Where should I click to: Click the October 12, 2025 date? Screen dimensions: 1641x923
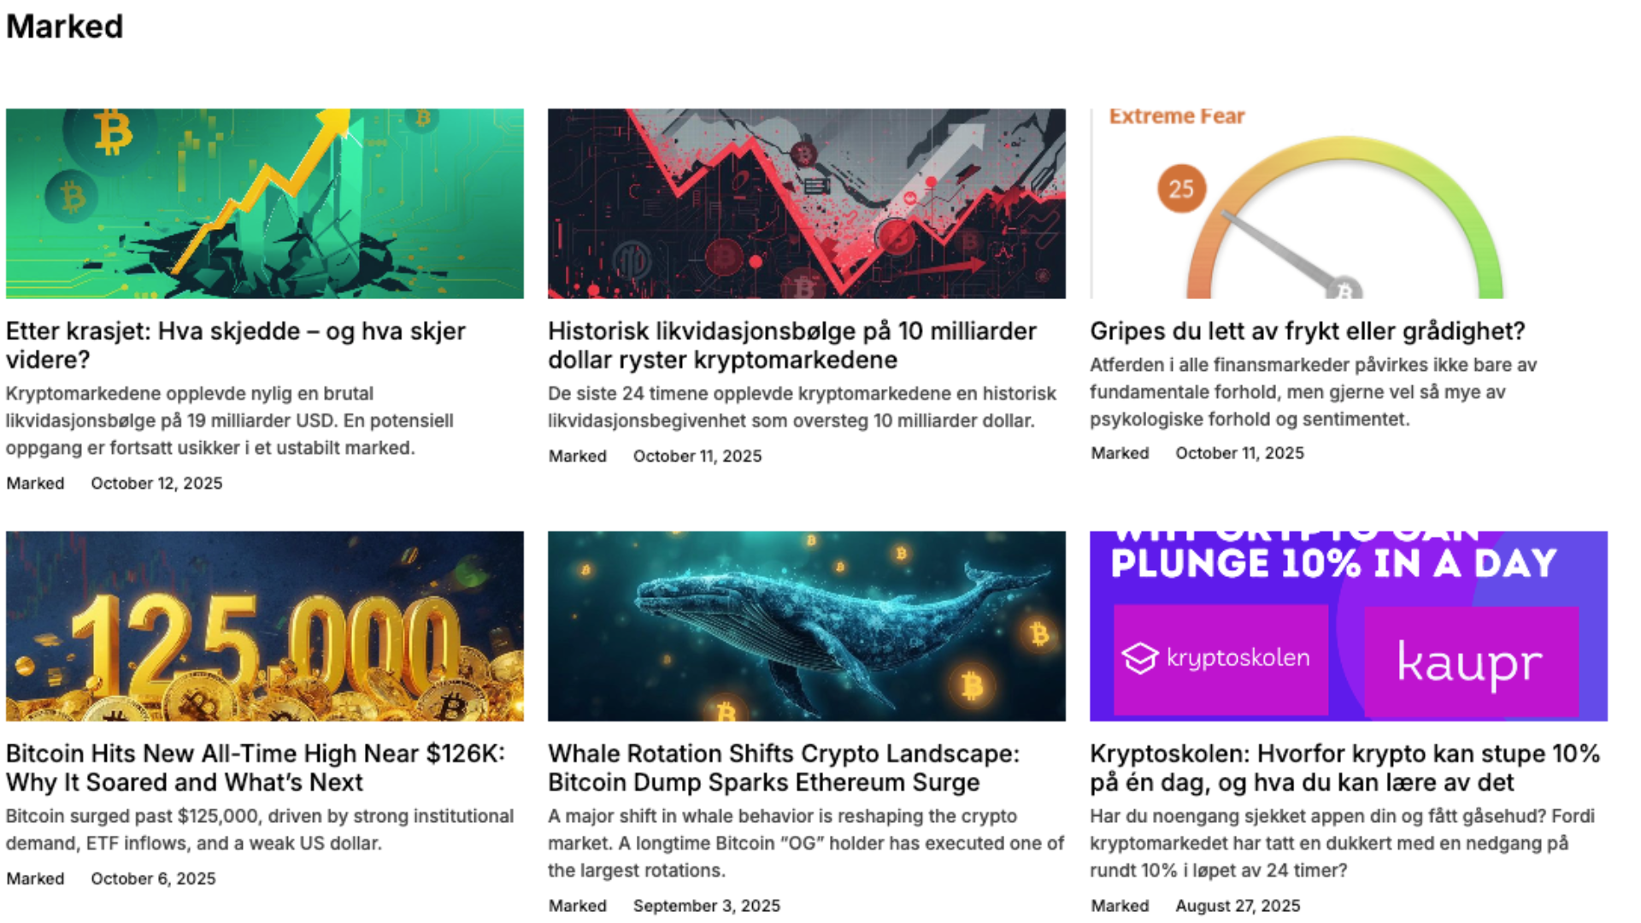[156, 483]
